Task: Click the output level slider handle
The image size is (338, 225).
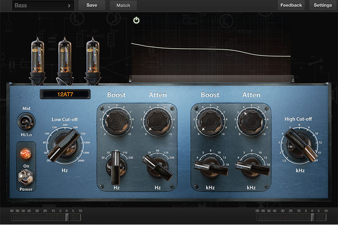Action: [312, 217]
